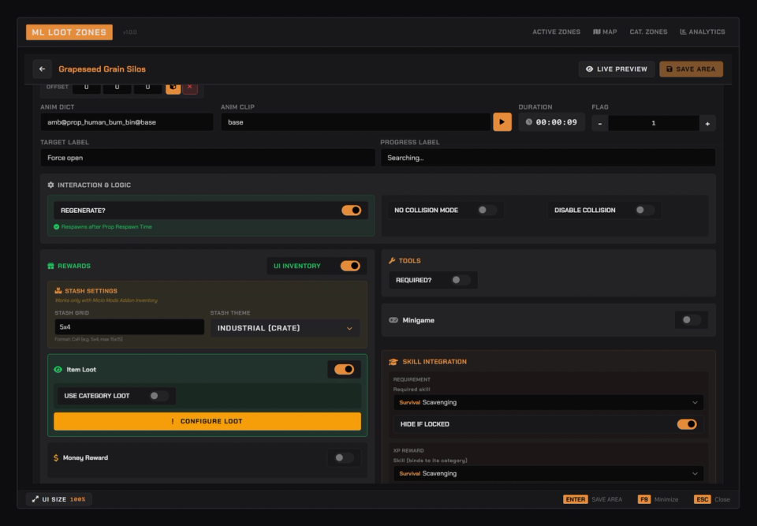Enable the Money Reward toggle
Image resolution: width=757 pixels, height=526 pixels.
point(345,458)
